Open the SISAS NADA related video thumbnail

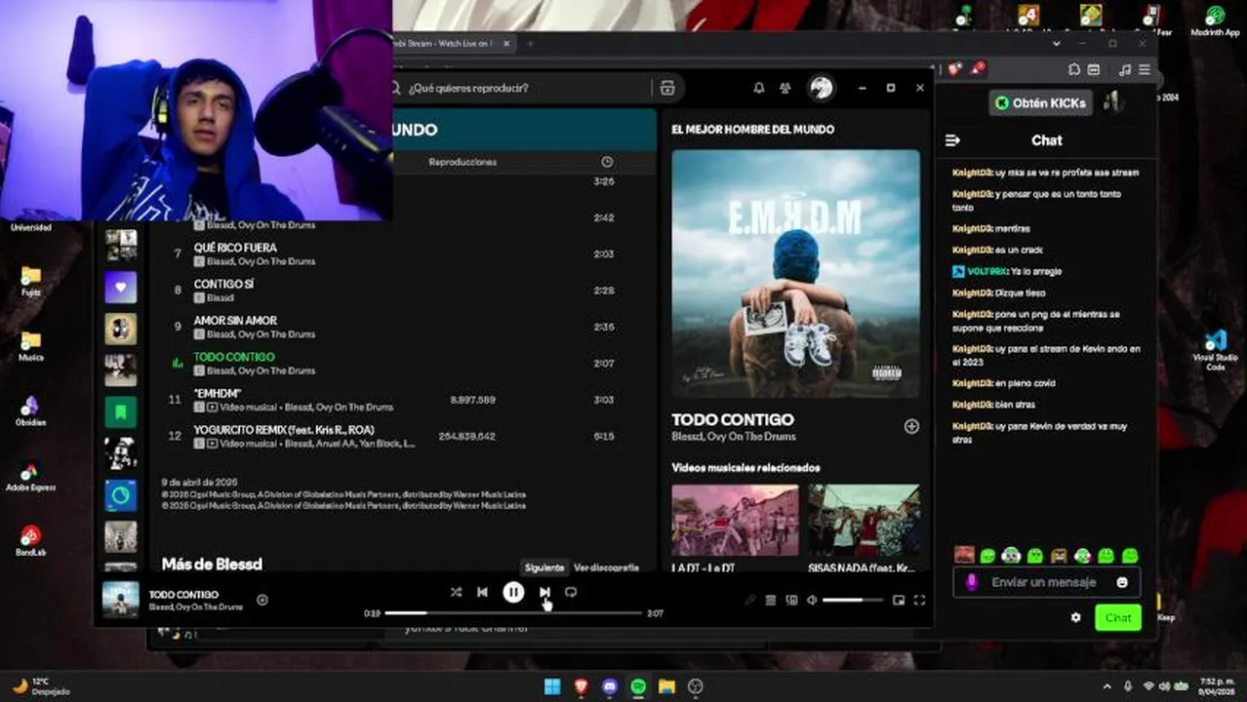pos(864,521)
